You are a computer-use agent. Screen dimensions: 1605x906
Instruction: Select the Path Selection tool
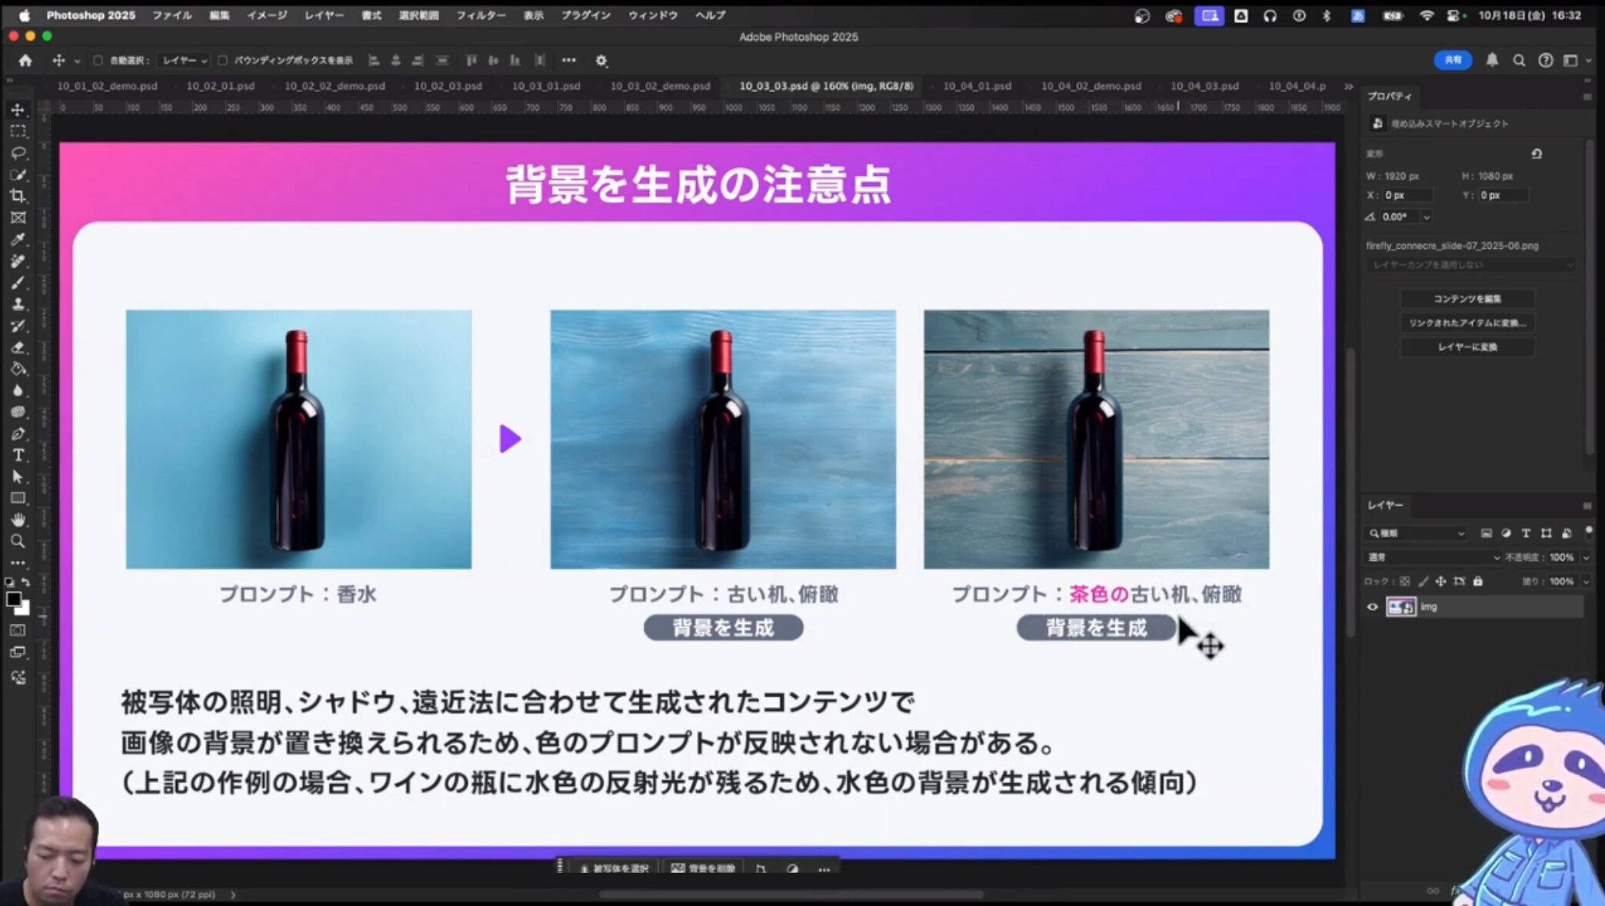(x=18, y=476)
